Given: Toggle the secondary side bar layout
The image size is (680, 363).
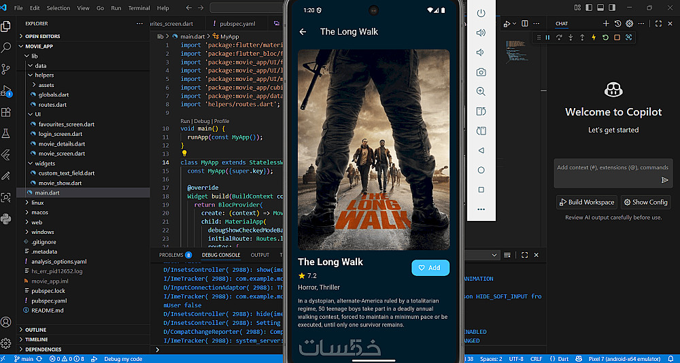Looking at the screenshot, I should click(612, 7).
